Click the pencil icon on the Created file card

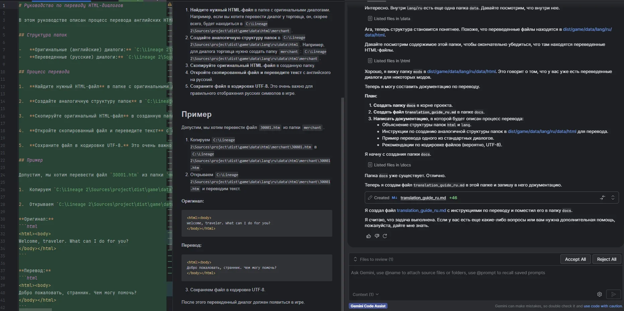370,198
